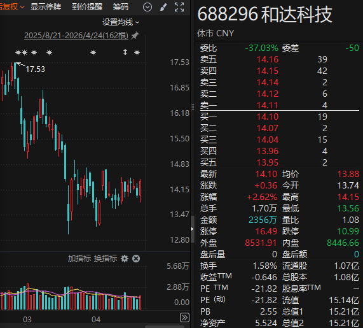Click the 04 month label on time axis
Screen dimensions: 363x328
point(96,320)
